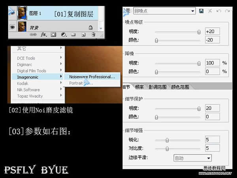Screen dimensions: 237x178
Task: Expand the Digimarc submenu arrow
Action: (x=61, y=64)
